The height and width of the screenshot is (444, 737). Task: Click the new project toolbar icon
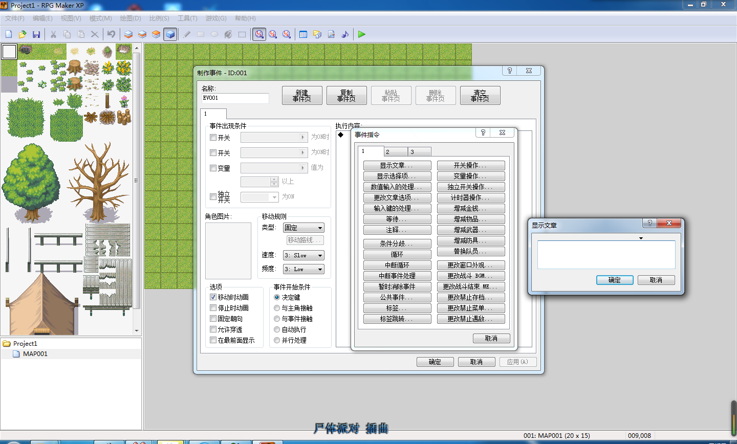pos(9,34)
